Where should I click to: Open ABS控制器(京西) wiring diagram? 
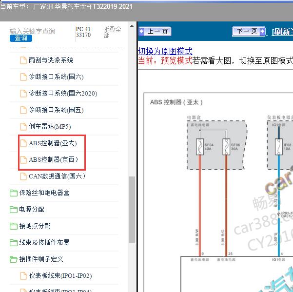coord(53,159)
